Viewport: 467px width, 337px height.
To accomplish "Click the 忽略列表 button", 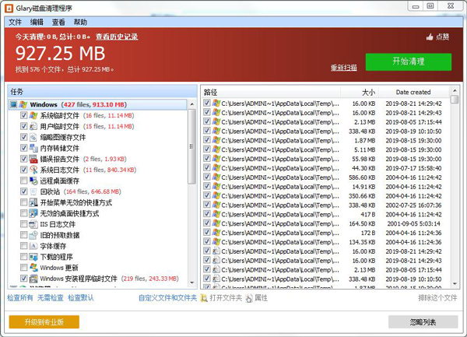I will point(423,322).
